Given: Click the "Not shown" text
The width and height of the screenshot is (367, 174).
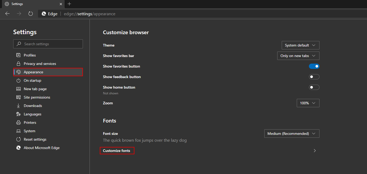Looking at the screenshot, I should coord(111,93).
